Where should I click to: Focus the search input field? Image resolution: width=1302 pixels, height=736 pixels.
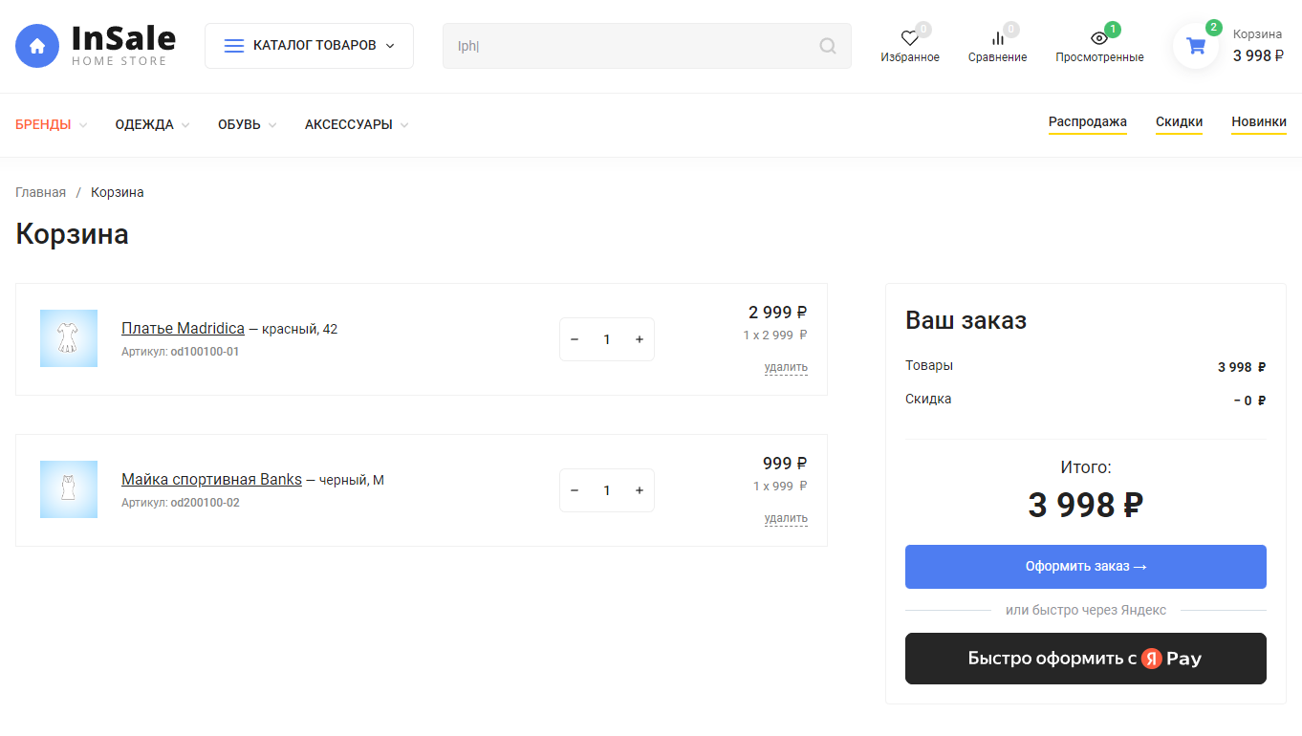point(631,46)
